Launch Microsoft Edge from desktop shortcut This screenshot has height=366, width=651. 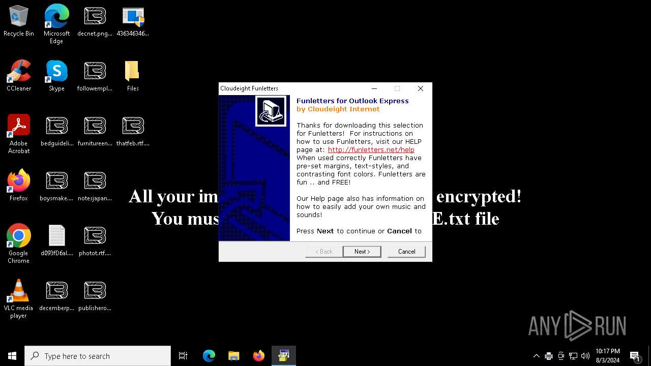(56, 24)
